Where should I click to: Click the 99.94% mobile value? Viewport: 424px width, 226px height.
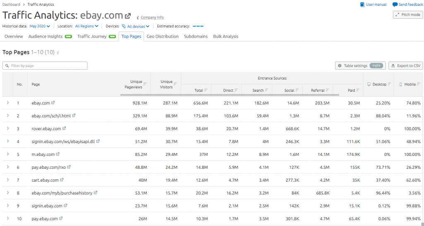tap(414, 219)
